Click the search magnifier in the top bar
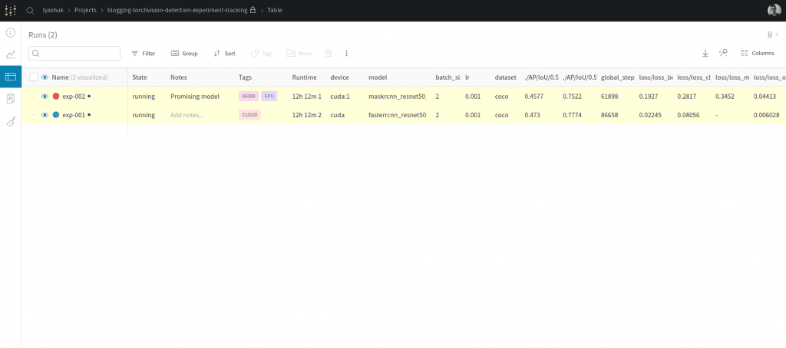Image resolution: width=786 pixels, height=348 pixels. point(30,10)
